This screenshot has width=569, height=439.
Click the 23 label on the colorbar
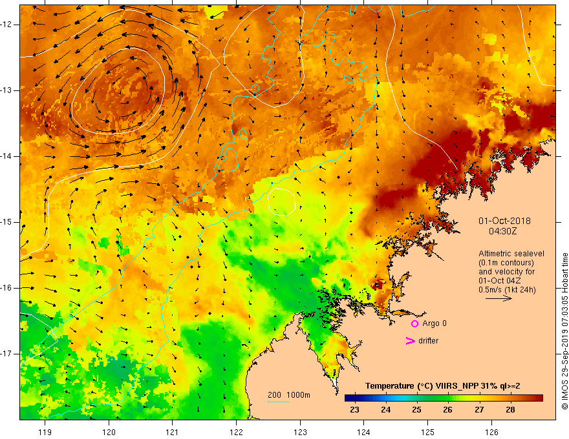[x=354, y=410]
